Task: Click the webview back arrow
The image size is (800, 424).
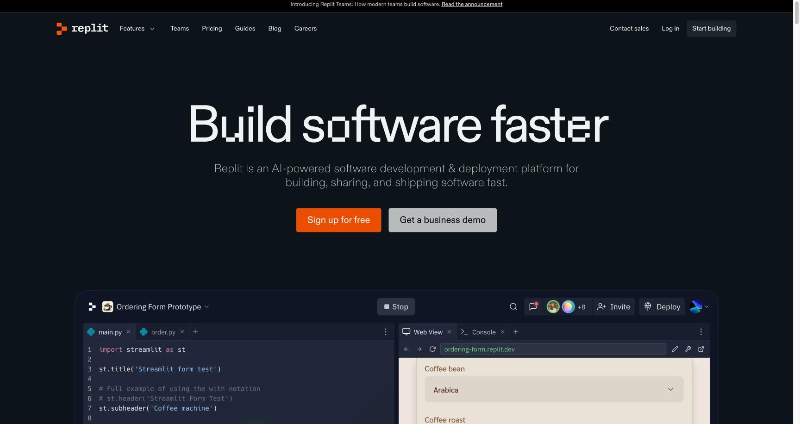Action: (406, 349)
